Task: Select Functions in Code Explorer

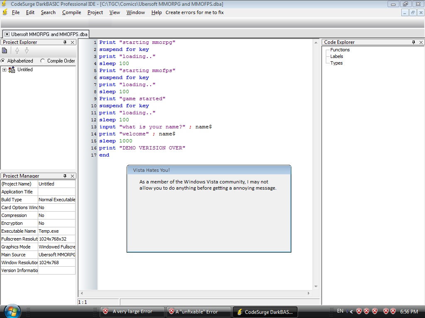Action: (x=340, y=50)
